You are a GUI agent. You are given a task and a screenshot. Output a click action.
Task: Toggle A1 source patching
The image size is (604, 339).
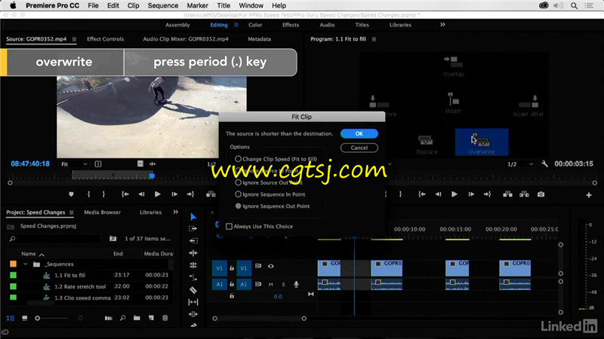click(219, 285)
